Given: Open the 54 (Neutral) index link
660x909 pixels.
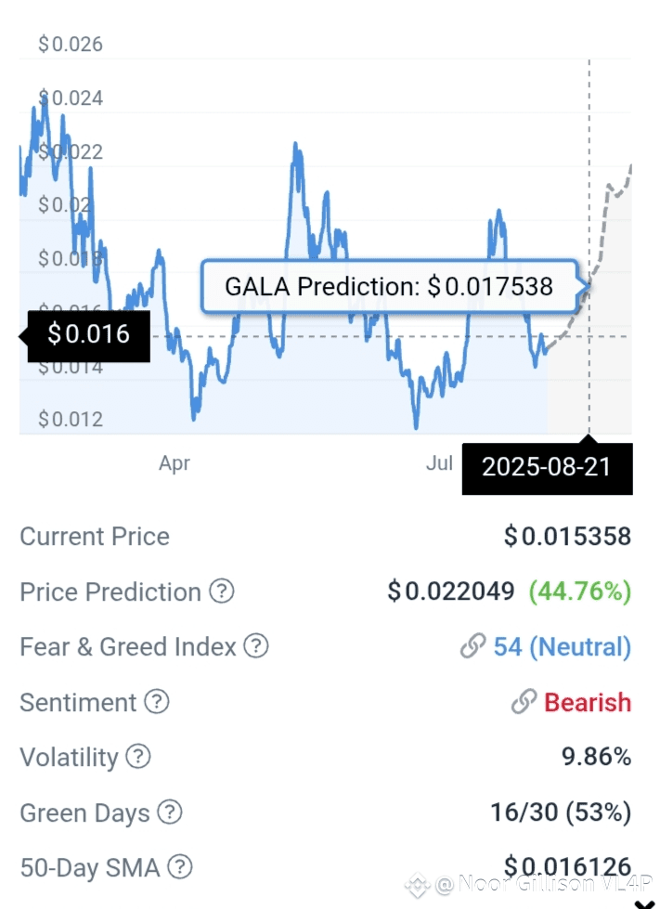Looking at the screenshot, I should [563, 646].
